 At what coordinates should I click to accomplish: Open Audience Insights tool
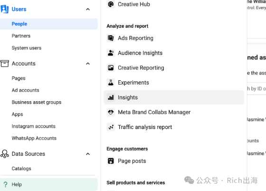tap(140, 53)
